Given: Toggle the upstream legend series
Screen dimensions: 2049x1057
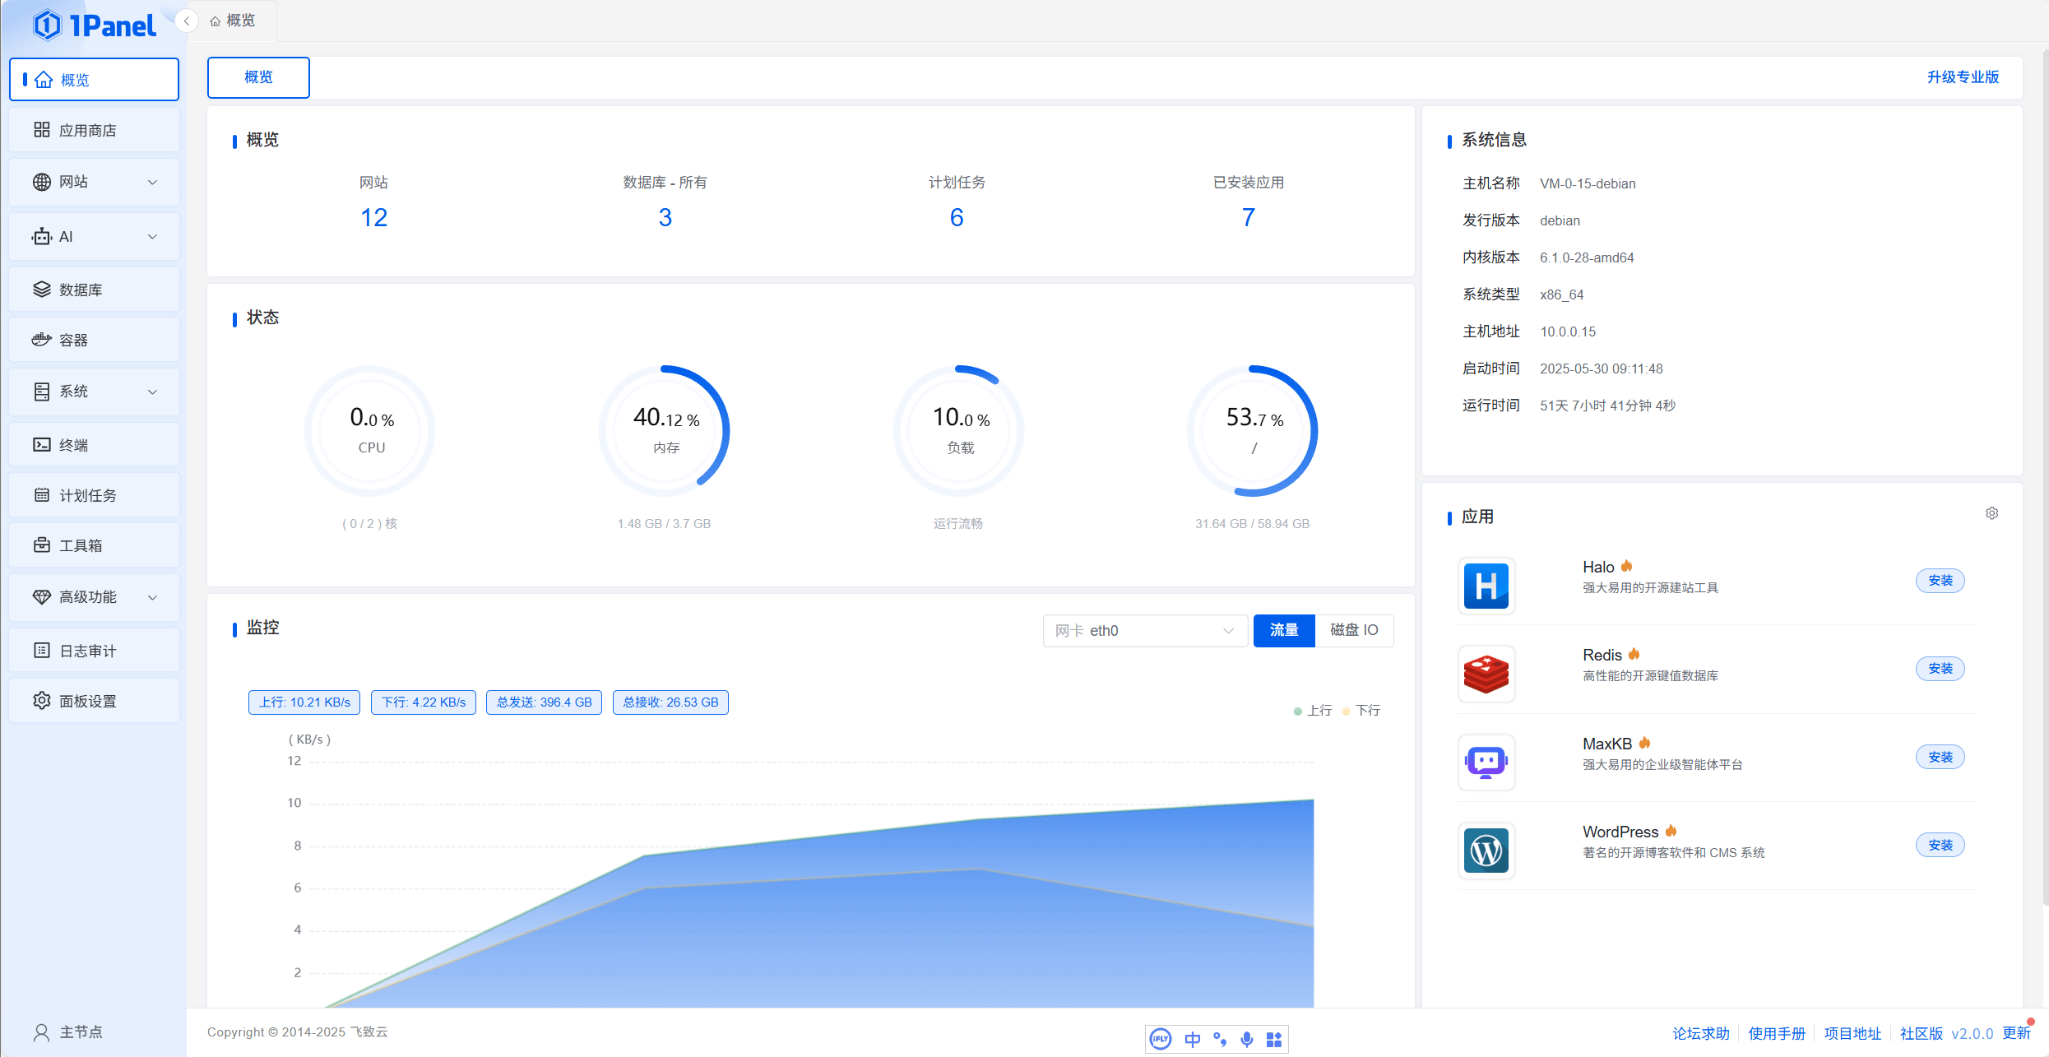Looking at the screenshot, I should pyautogui.click(x=1313, y=710).
